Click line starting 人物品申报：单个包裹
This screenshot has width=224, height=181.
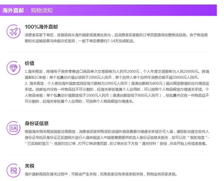(117, 95)
